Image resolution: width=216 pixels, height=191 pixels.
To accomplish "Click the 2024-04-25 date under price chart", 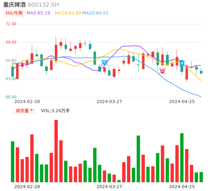I will tap(182, 101).
